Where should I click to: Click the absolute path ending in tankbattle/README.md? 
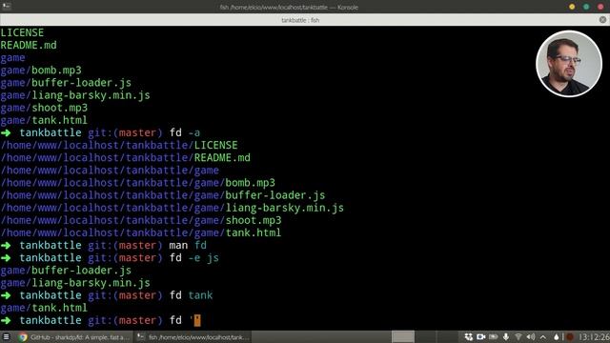click(x=125, y=157)
